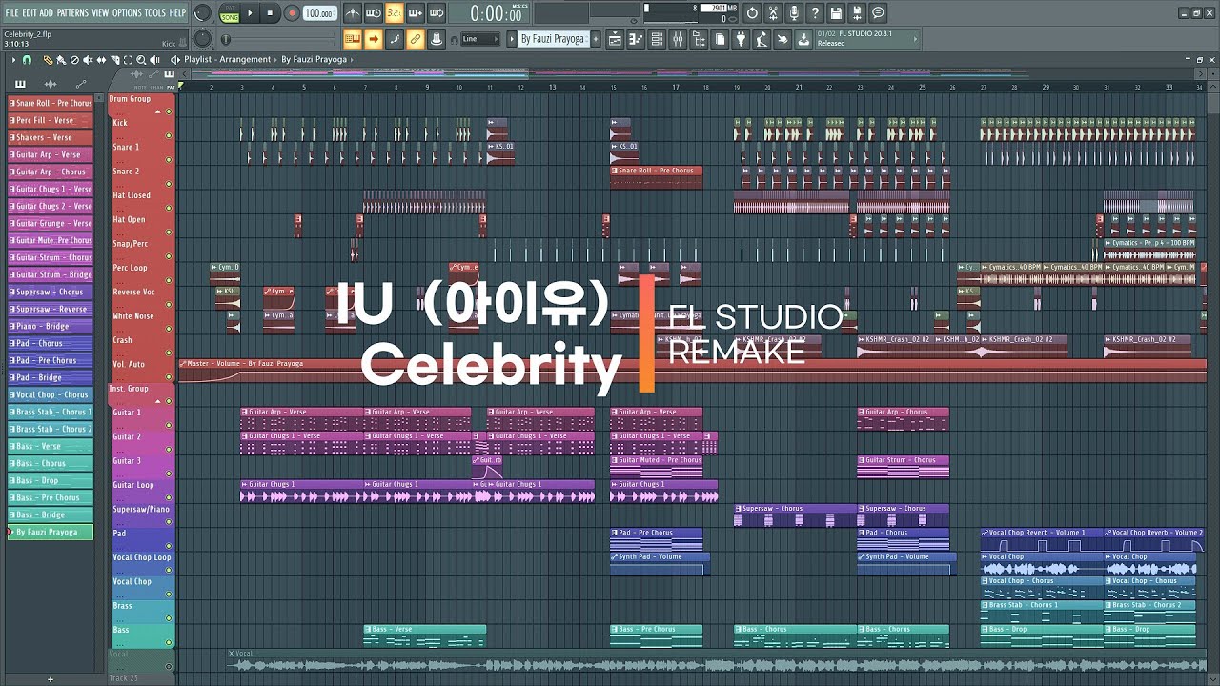Open the VIEW menu

pos(100,13)
